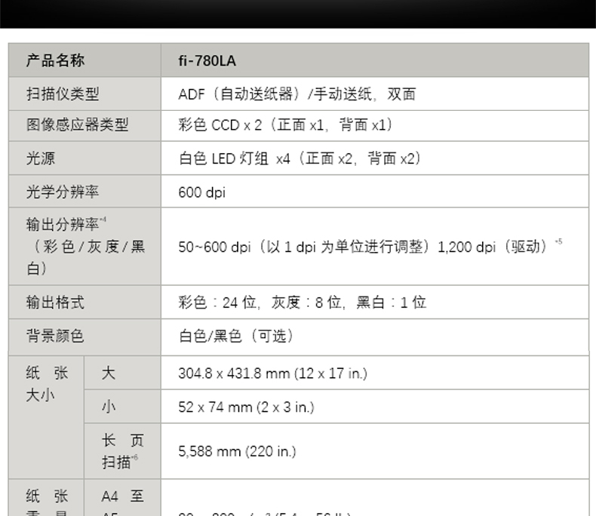This screenshot has height=516, width=596.
Task: Click the '输出格式' row label
Action: 55,302
